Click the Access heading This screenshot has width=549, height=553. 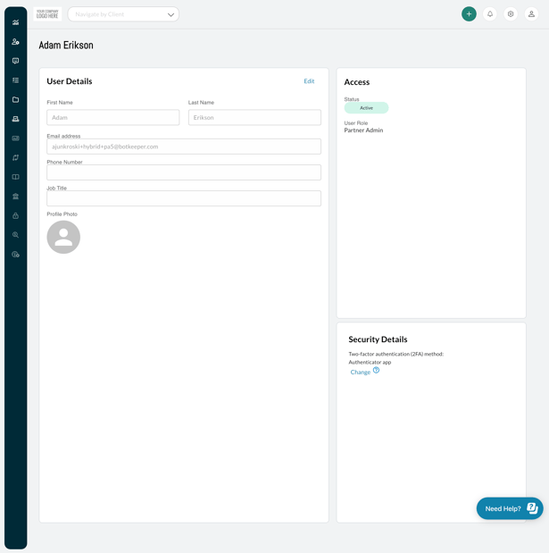tap(356, 82)
